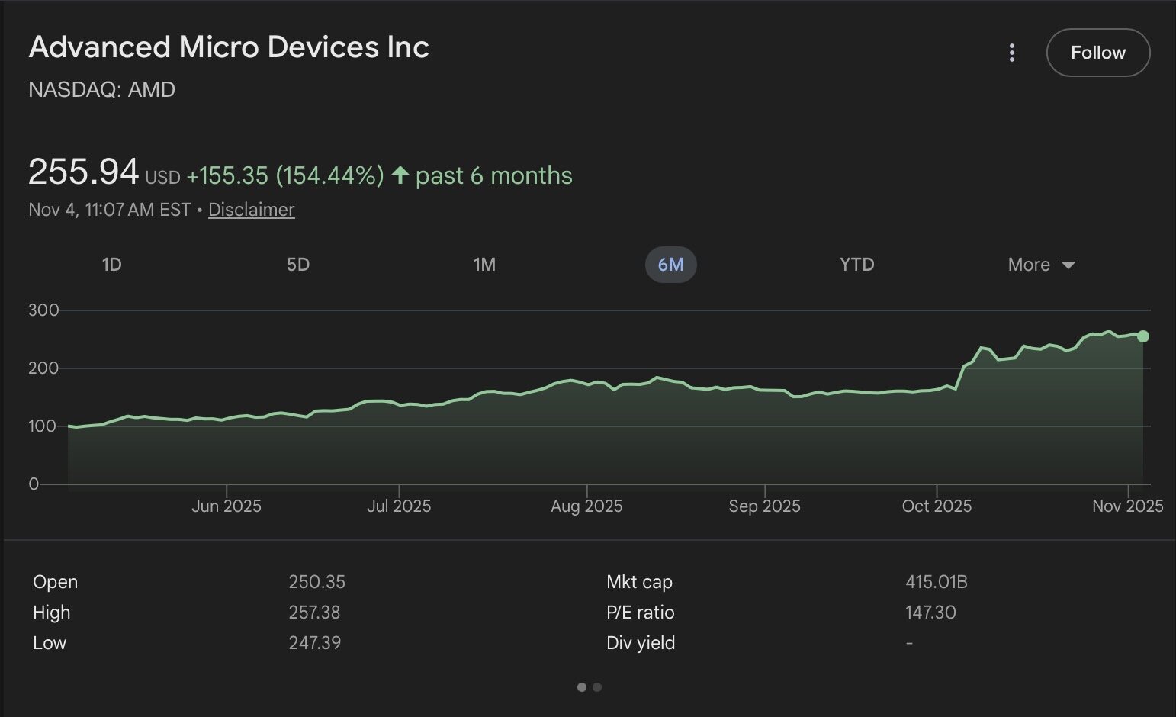The width and height of the screenshot is (1176, 717).
Task: Click the Oct 2025 axis label
Action: pyautogui.click(x=937, y=506)
